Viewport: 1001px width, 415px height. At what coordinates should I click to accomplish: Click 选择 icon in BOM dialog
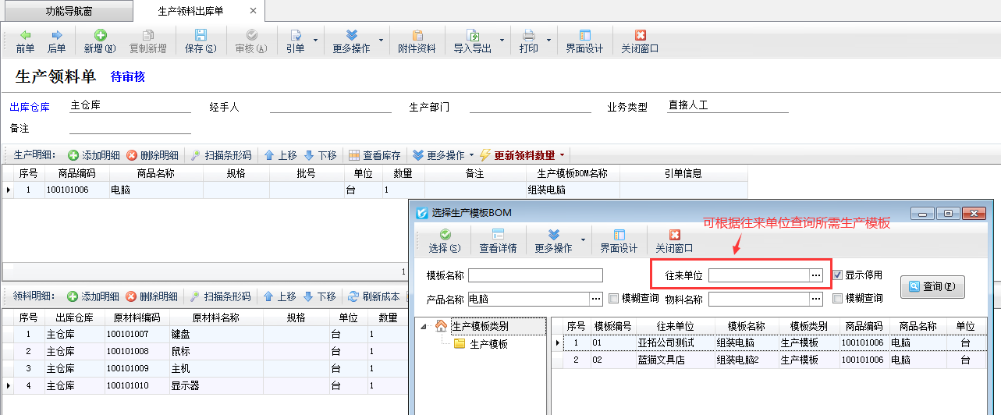coord(445,236)
